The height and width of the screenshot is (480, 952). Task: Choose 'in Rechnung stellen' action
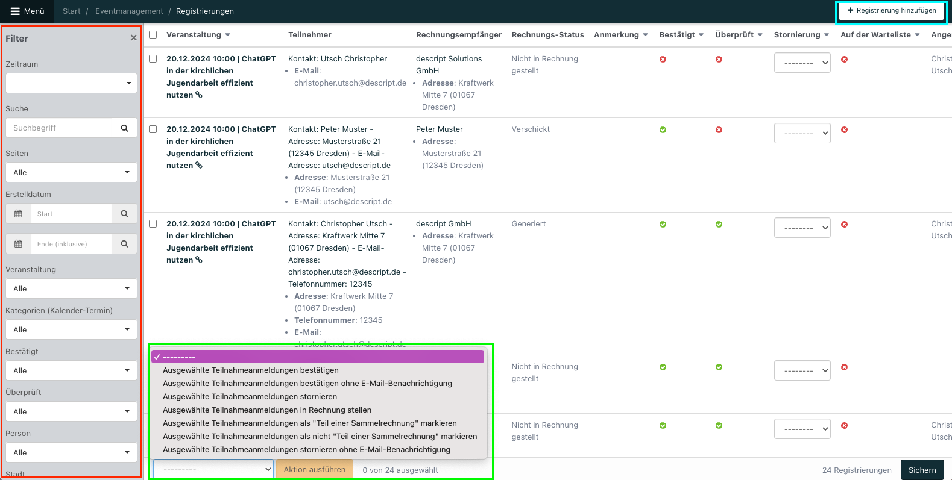click(318, 410)
